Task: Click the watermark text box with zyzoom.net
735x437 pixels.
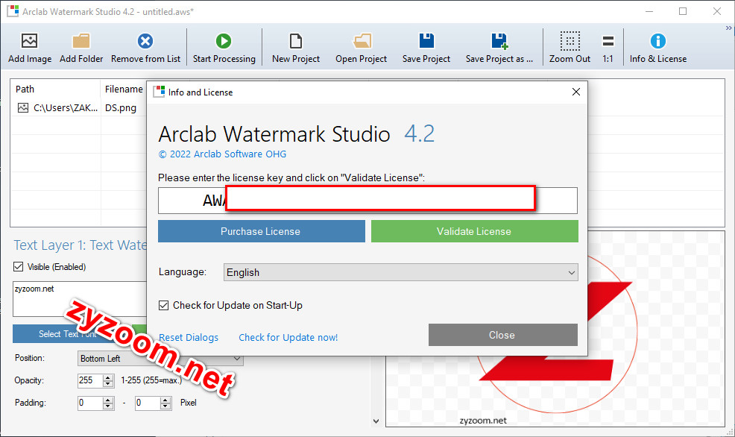Action: [80, 299]
